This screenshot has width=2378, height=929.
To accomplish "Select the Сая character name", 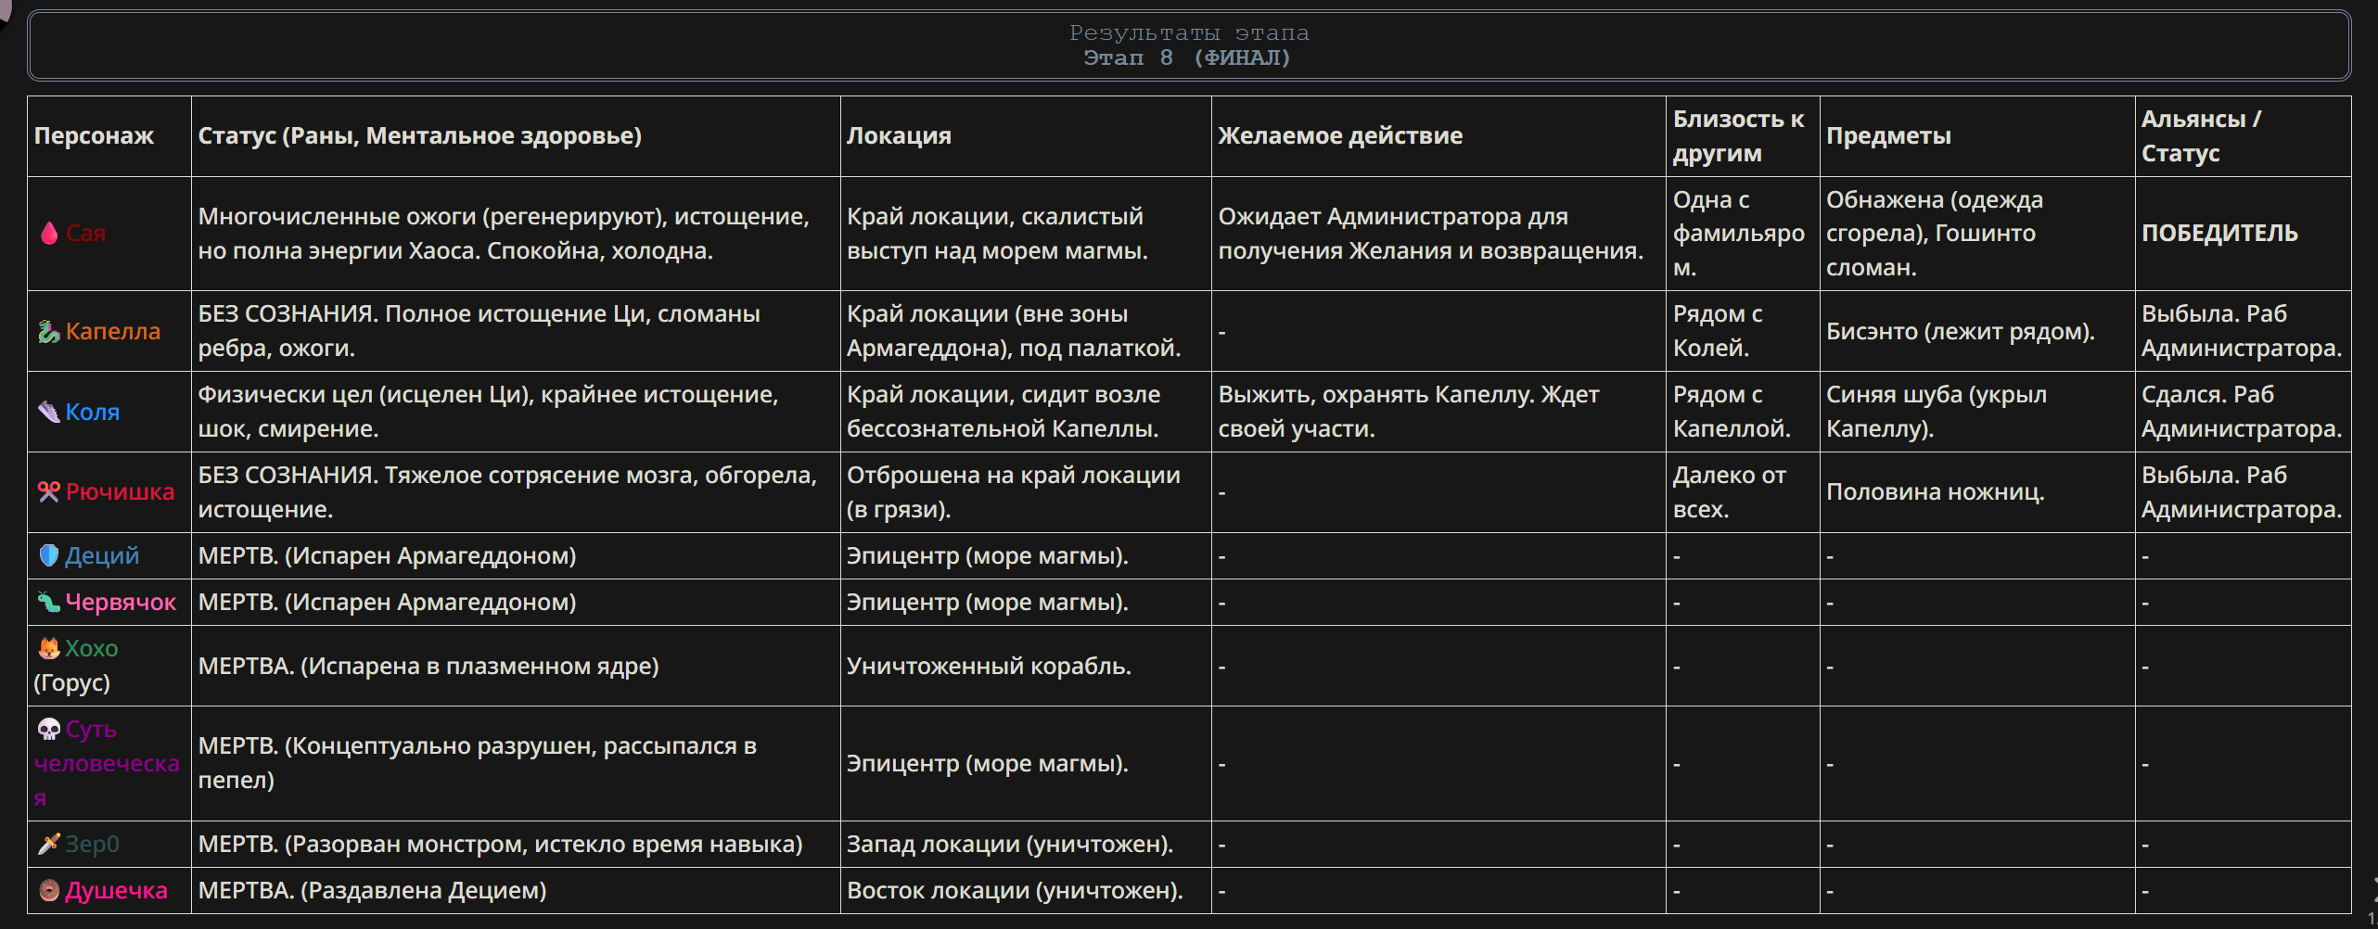I will click(x=85, y=233).
